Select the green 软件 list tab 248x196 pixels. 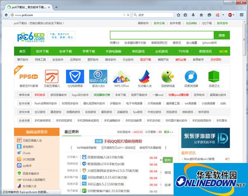(x=168, y=160)
